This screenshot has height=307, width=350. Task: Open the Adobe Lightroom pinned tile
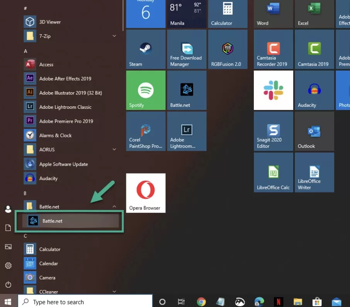(187, 131)
